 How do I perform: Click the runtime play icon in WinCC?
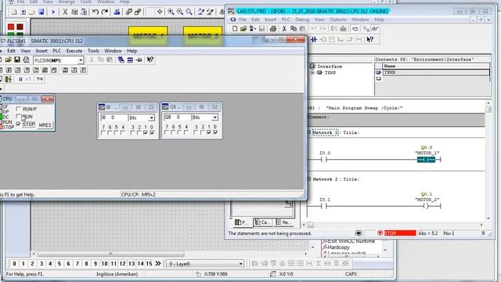coord(53,12)
